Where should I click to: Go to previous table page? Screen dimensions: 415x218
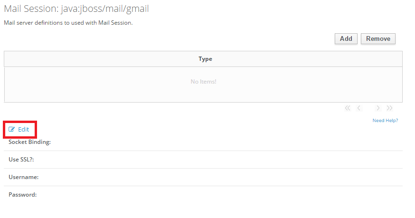pyautogui.click(x=359, y=108)
